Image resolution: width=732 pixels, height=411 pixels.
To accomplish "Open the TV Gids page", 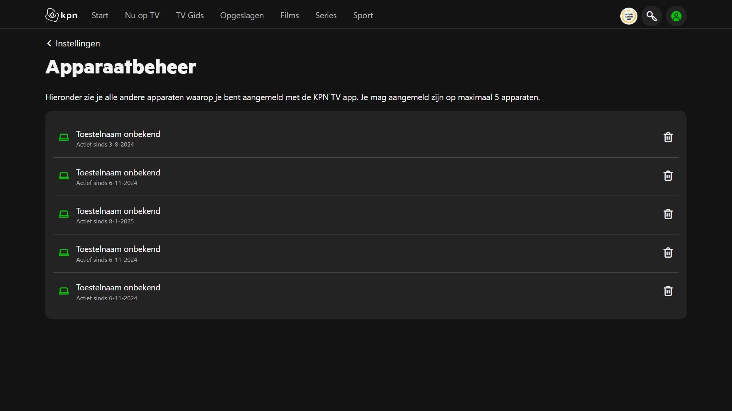I will 189,16.
